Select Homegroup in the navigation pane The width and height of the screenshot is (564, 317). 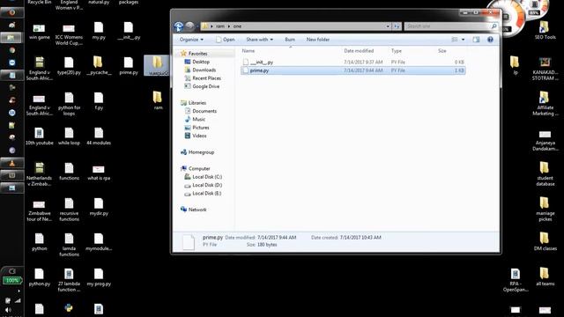(x=201, y=152)
